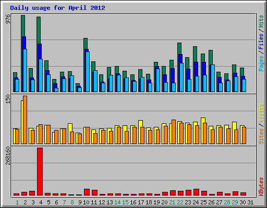Click day label 10 on the x-axis

[x=86, y=202]
